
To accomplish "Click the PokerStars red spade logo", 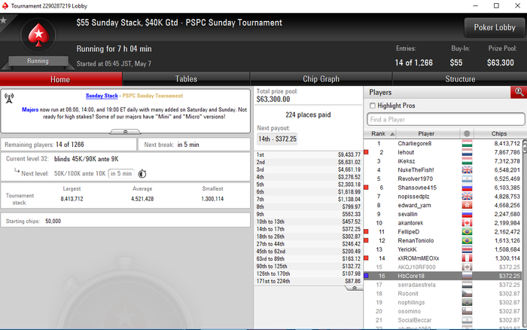I will click(x=38, y=35).
